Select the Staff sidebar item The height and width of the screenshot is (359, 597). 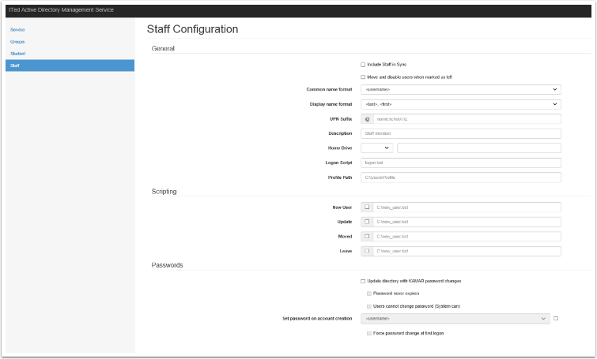coord(15,65)
